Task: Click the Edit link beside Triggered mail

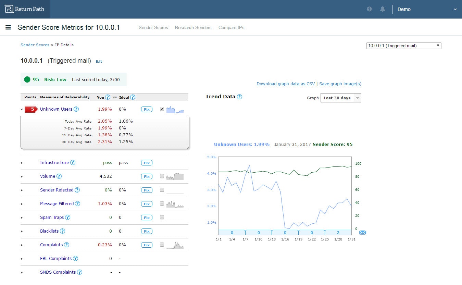Action: point(99,62)
